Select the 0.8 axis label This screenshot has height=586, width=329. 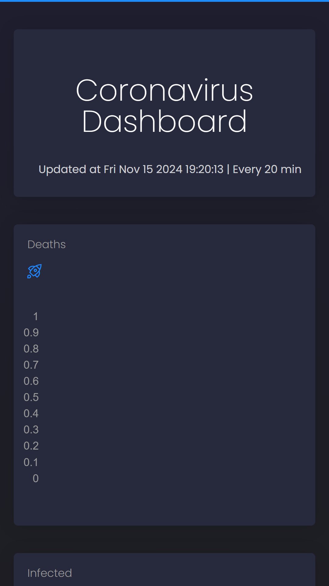click(x=31, y=349)
